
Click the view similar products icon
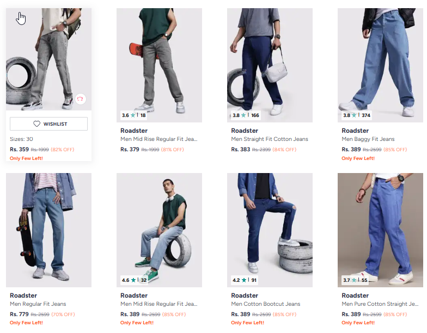point(80,98)
